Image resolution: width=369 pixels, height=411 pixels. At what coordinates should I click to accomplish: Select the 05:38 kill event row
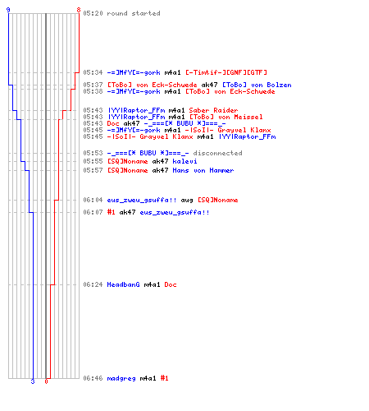coord(179,91)
